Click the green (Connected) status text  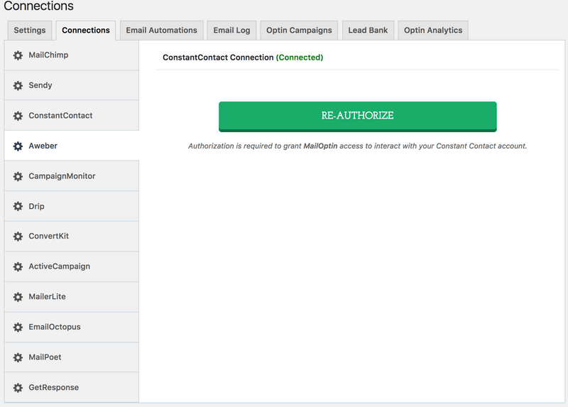pos(300,58)
